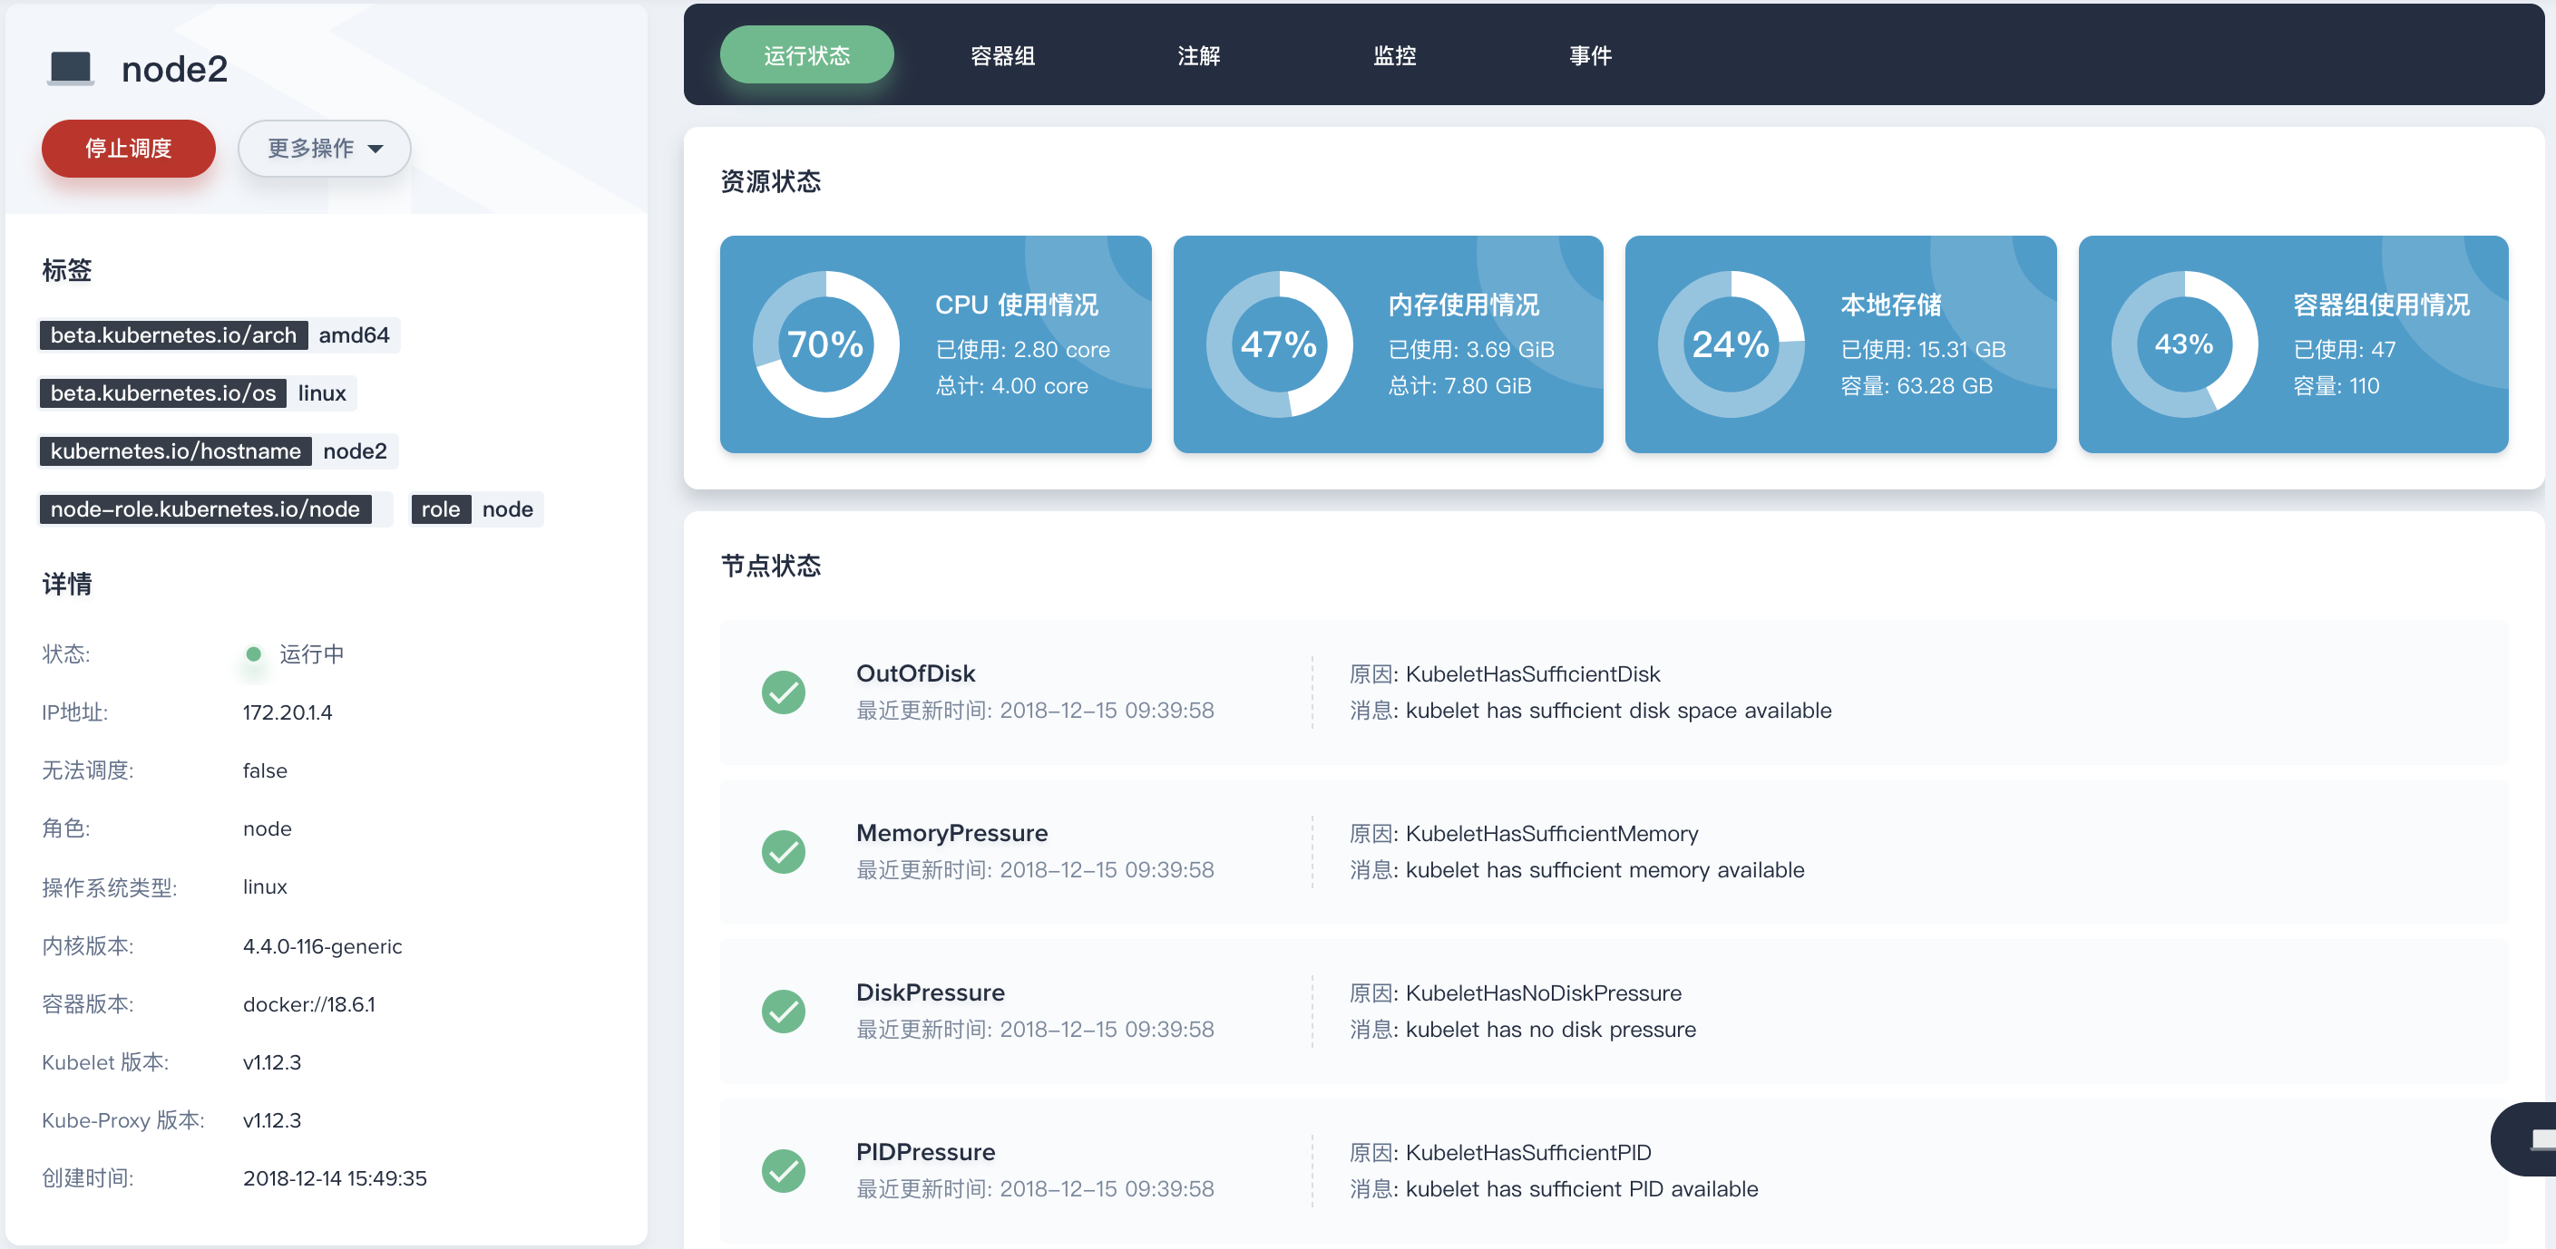Click the PIDPressure condition title
The height and width of the screenshot is (1249, 2556).
[x=925, y=1153]
